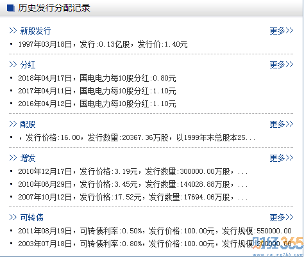The image size is (304, 257).
Task: Open the 配股 record priced 16.00
Action: click(137, 137)
